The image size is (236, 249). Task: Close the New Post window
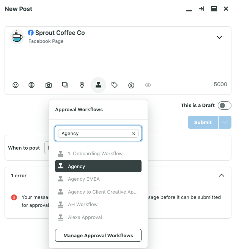pyautogui.click(x=226, y=9)
